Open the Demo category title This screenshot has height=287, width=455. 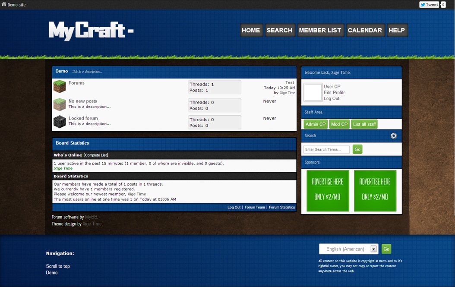tap(62, 71)
